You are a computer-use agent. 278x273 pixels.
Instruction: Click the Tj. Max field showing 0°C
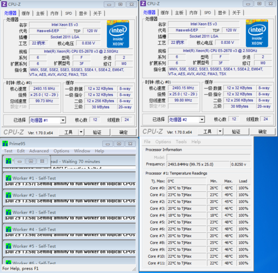click(x=186, y=181)
